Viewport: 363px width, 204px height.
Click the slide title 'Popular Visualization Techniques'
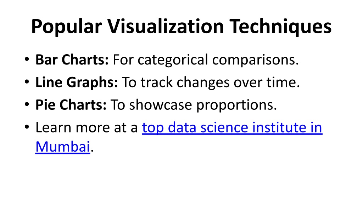181,27
